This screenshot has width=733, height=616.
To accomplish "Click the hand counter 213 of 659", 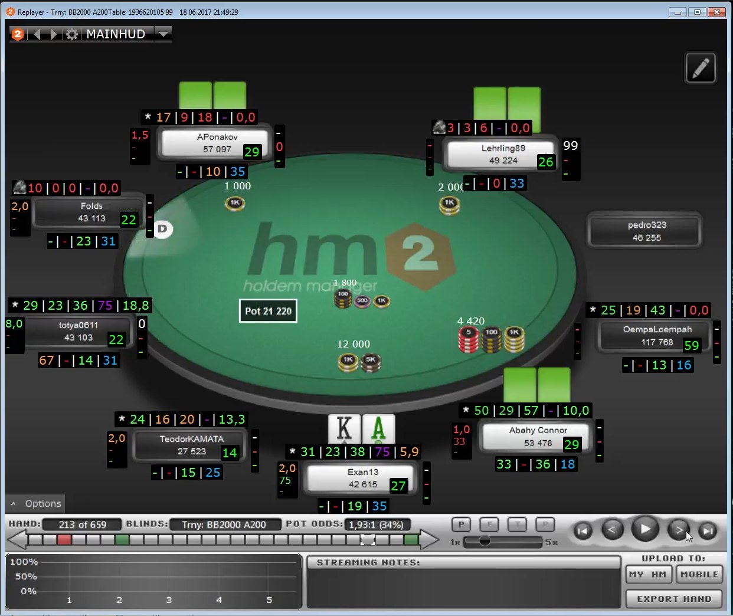I will pos(83,525).
